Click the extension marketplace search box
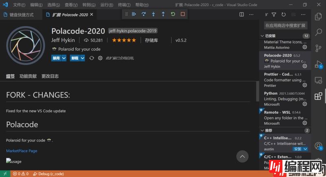Image resolution: width=326 pixels, height=177 pixels. [285, 25]
